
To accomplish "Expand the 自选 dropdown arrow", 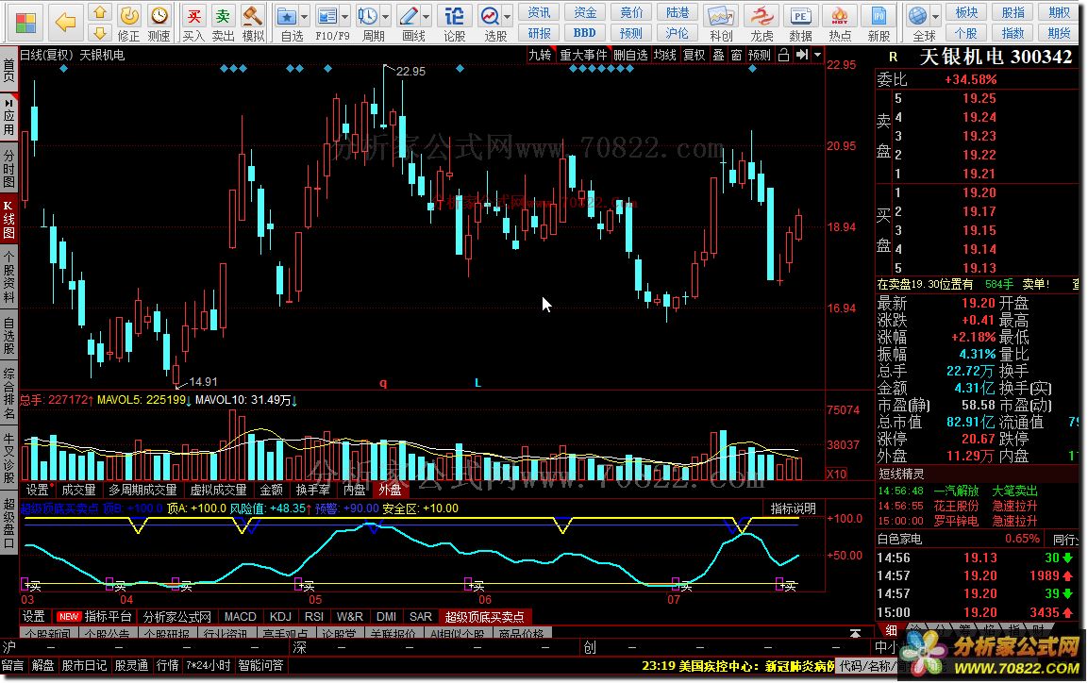I will coord(304,16).
